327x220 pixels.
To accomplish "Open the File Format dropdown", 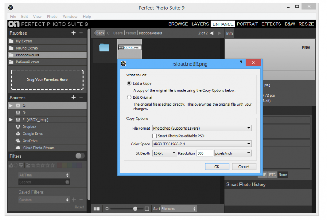I will click(202, 128).
